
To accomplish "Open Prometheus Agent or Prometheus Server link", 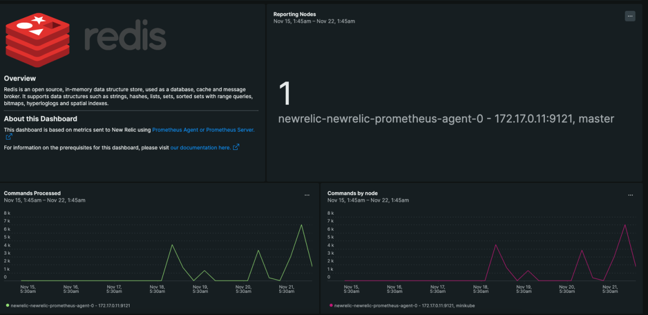I will coord(203,130).
